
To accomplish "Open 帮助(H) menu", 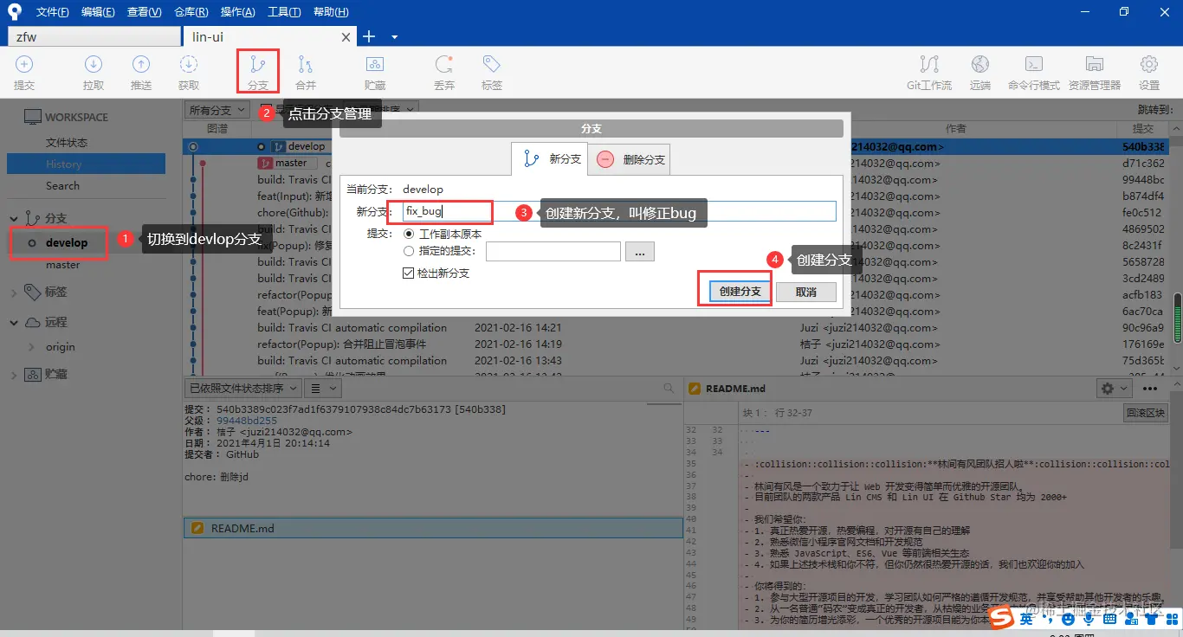I will 331,12.
